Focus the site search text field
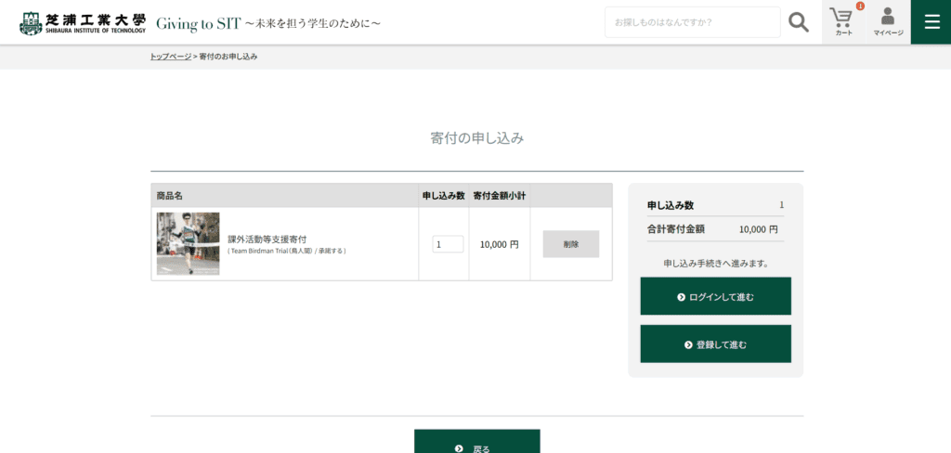 coord(692,22)
